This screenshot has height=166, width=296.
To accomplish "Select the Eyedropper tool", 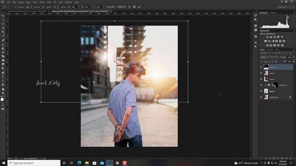I will [3, 36].
